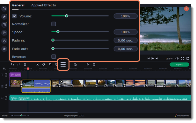Play the preview video
This screenshot has height=123, width=196.
point(153,58)
